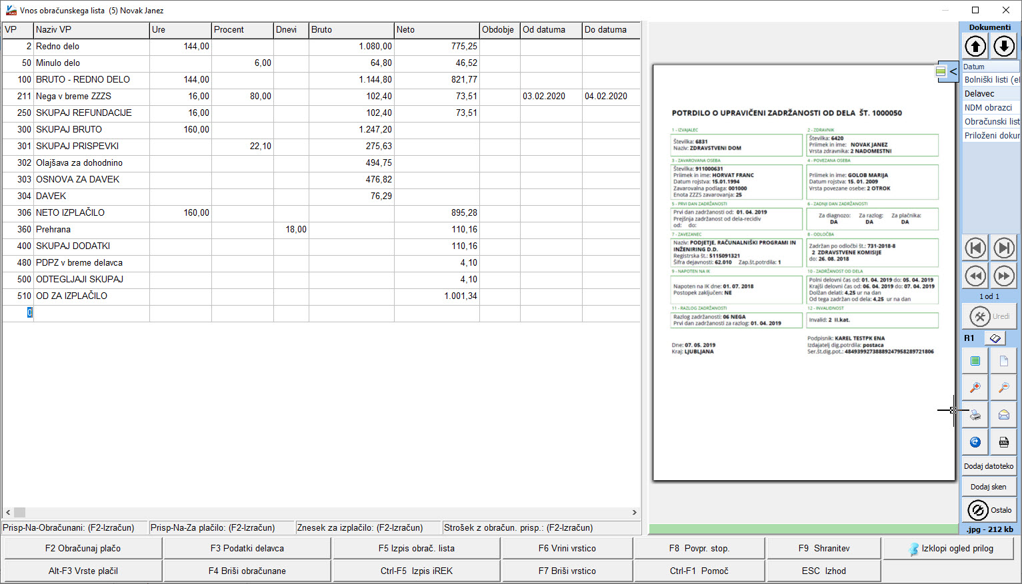Select the 'DAVEK' row name
Image resolution: width=1022 pixels, height=584 pixels.
[51, 196]
